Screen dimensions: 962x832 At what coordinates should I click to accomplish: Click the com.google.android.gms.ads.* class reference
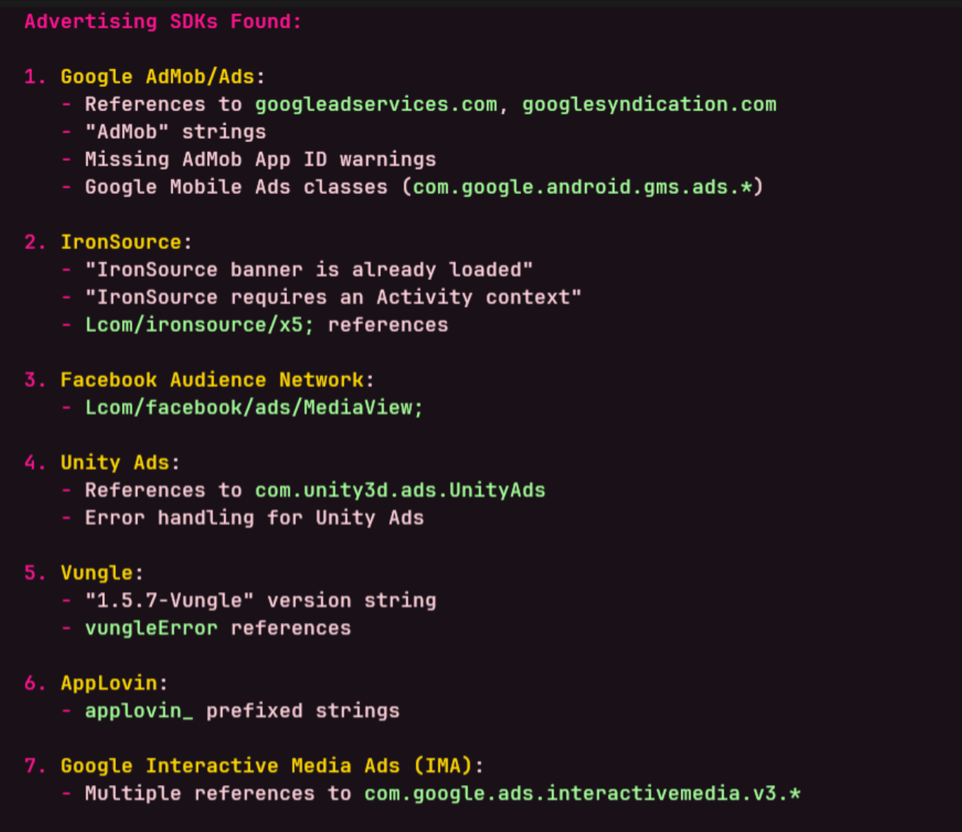(582, 187)
